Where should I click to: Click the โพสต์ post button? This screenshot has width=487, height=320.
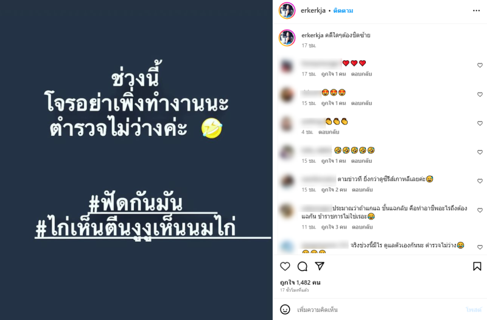(x=474, y=310)
